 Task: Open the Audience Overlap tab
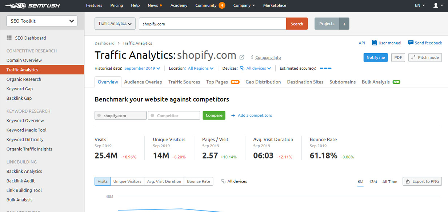pyautogui.click(x=143, y=82)
